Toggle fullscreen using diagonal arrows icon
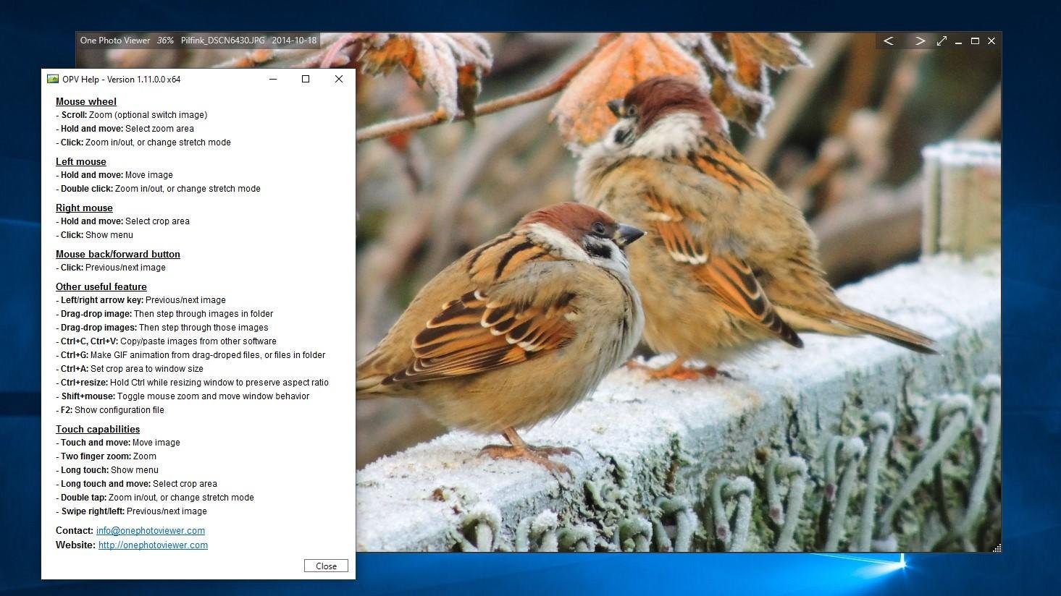 click(942, 41)
